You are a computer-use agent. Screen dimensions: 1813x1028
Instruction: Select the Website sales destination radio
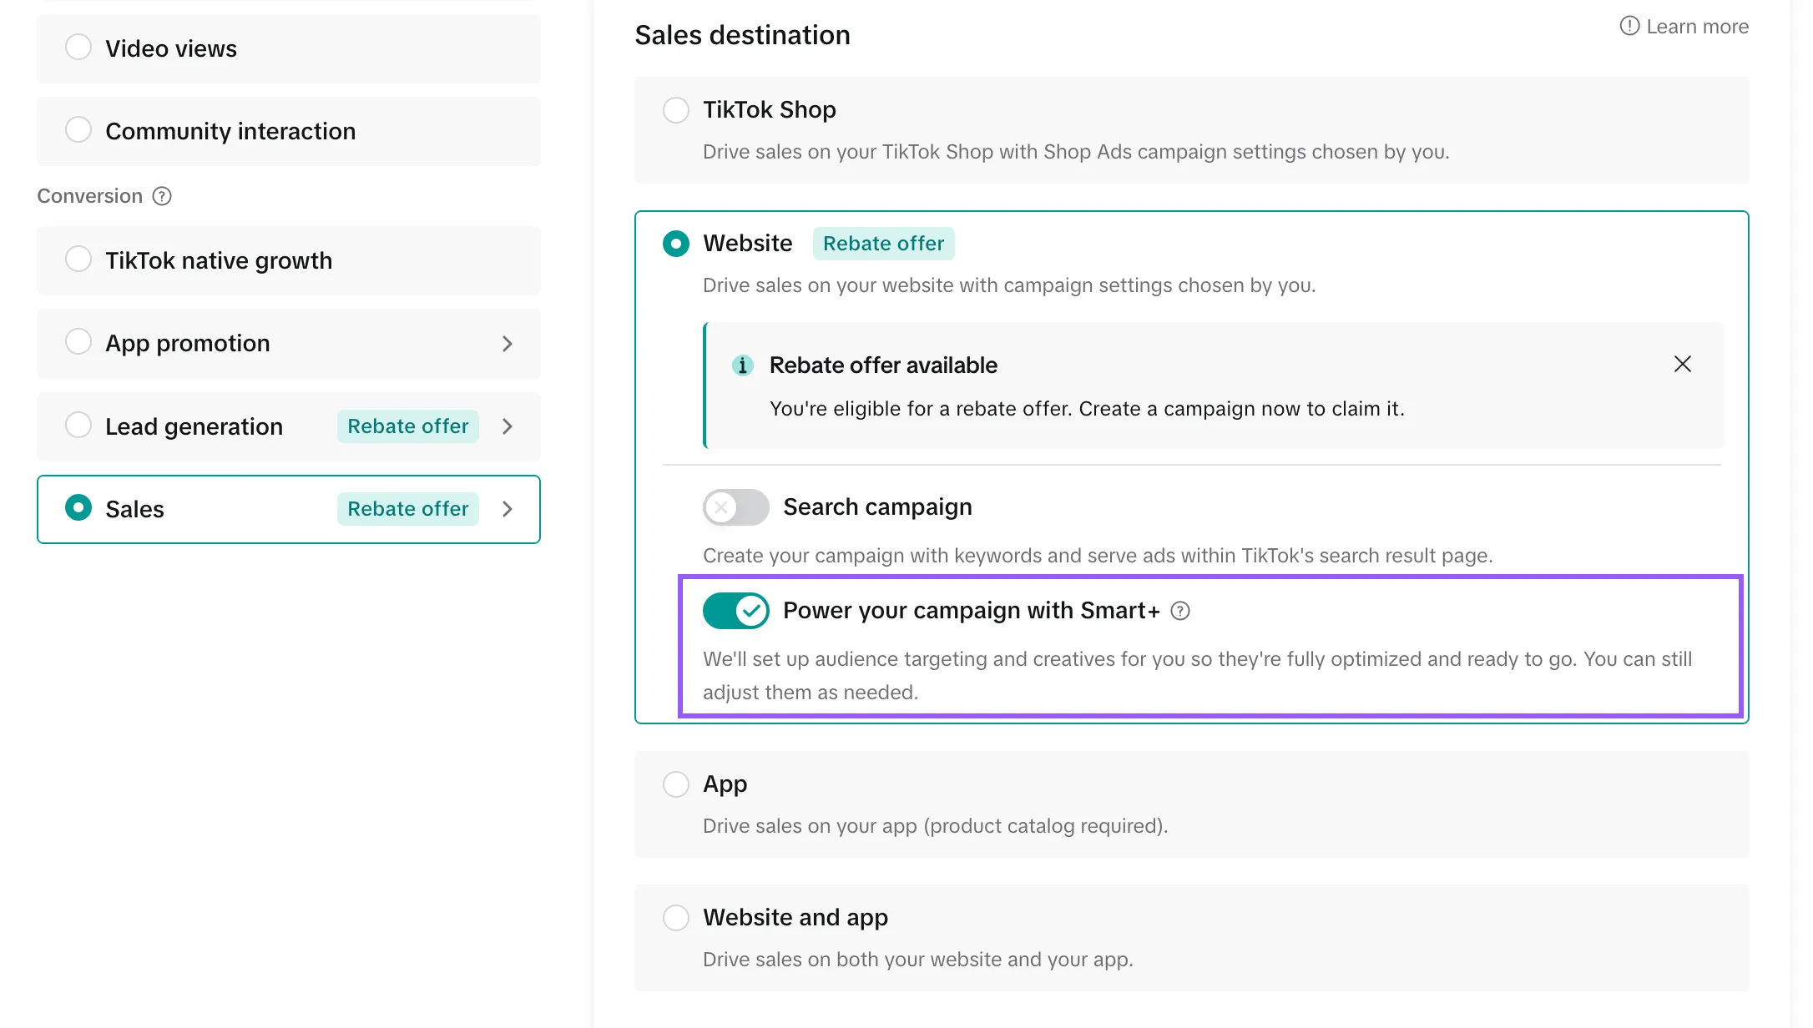click(676, 244)
